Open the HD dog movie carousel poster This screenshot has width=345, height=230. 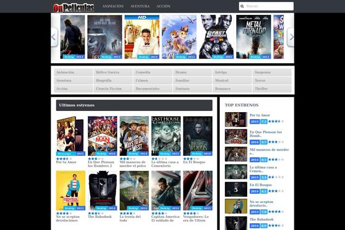(x=142, y=37)
